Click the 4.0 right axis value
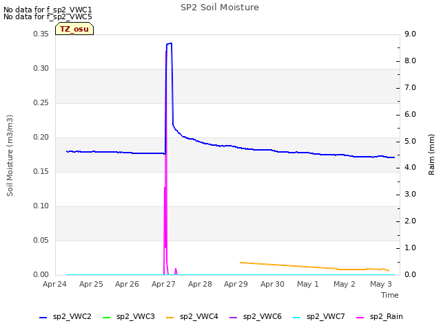The width and height of the screenshot is (441, 330). point(411,168)
